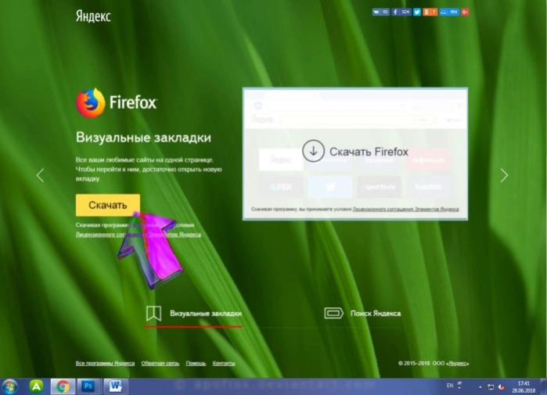Switch to Визуальные закладки tab
547x395 pixels.
(193, 314)
